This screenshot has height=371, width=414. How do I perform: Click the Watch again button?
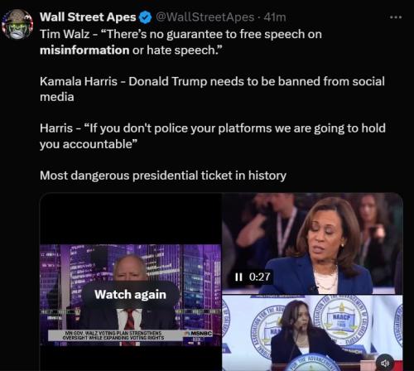point(130,295)
